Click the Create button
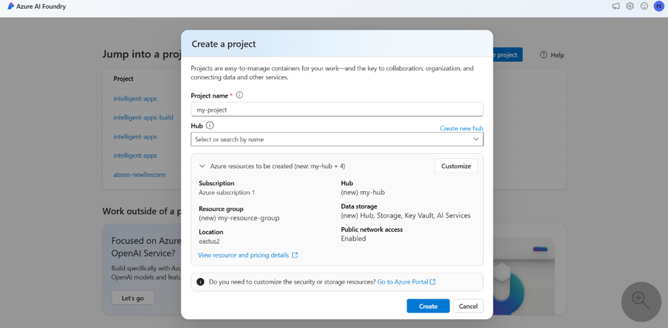The height and width of the screenshot is (328, 668). point(428,307)
